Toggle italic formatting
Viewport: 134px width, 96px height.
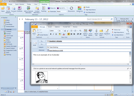pos(53,34)
